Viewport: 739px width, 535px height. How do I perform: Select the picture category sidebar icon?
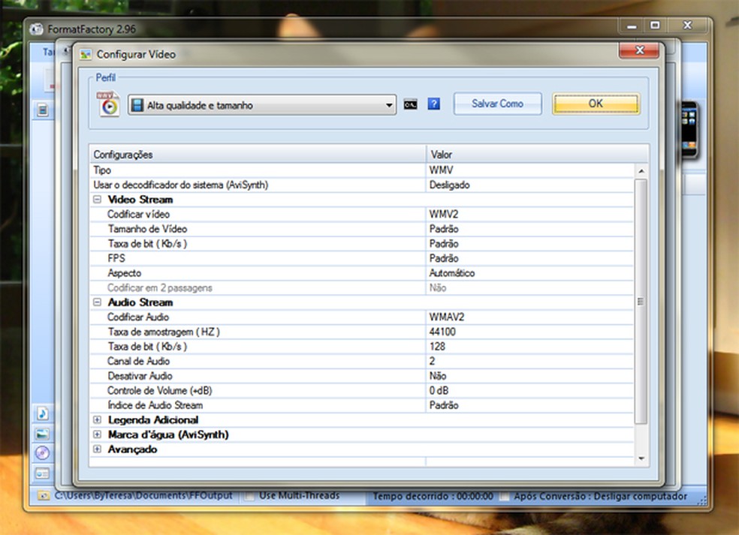coord(42,434)
